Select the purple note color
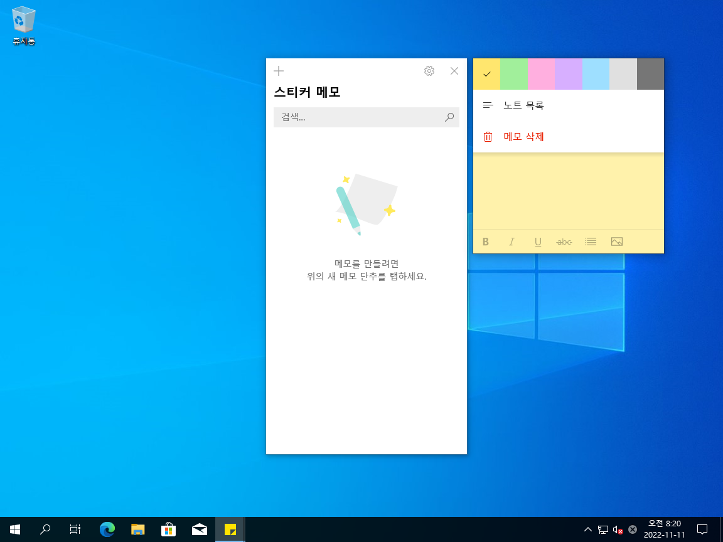This screenshot has height=542, width=723. pos(569,74)
